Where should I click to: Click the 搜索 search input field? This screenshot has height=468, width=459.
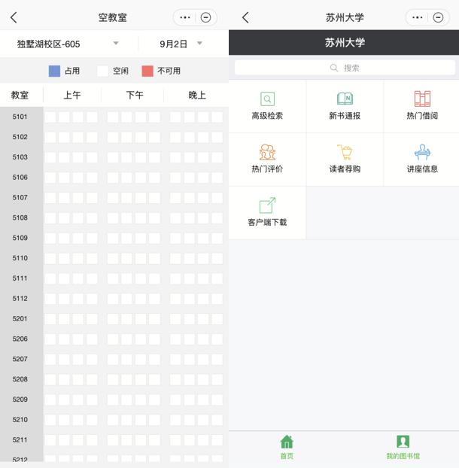point(345,68)
